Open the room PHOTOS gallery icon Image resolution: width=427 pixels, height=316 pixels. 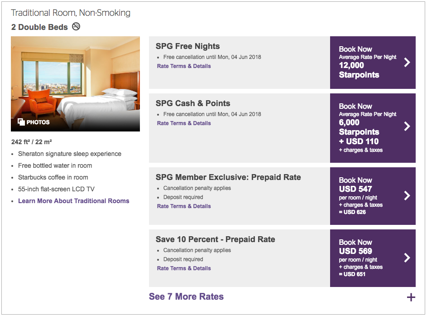tap(21, 122)
